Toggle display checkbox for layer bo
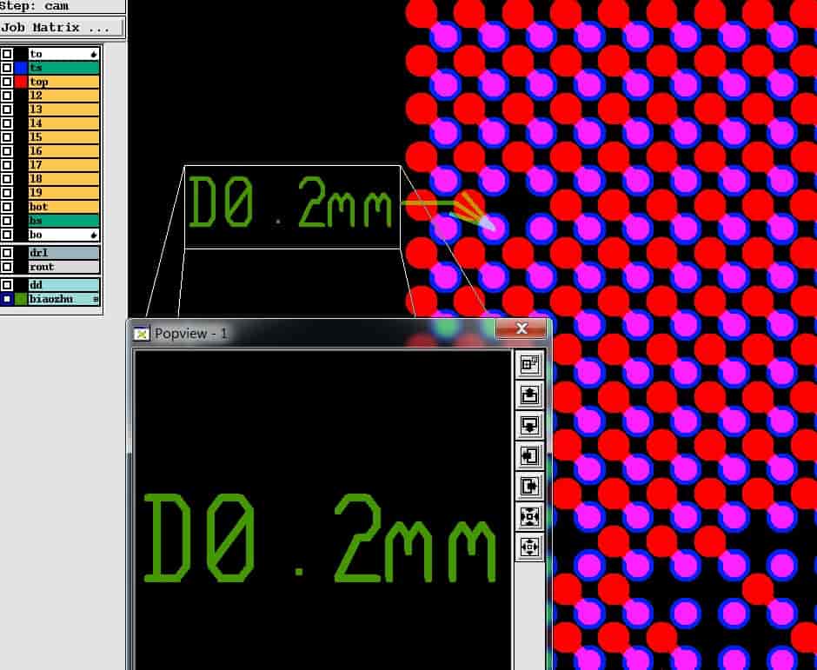This screenshot has height=670, width=817. point(7,235)
